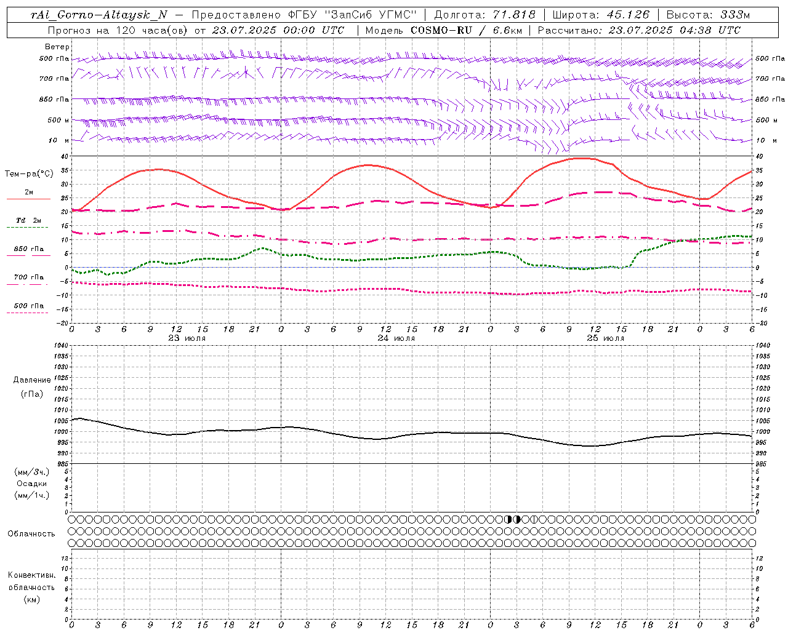Image resolution: width=788 pixels, height=630 pixels.
Task: Click the Давление pressure label
Action: pos(32,380)
